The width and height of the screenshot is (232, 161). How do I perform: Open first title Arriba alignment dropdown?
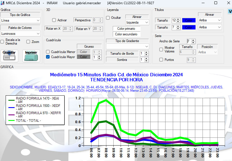click(x=210, y=20)
